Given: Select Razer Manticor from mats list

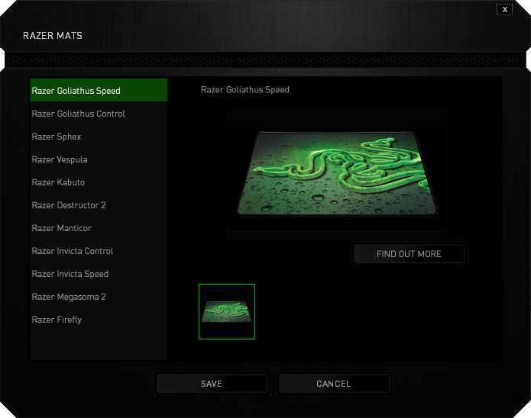Looking at the screenshot, I should 99,228.
